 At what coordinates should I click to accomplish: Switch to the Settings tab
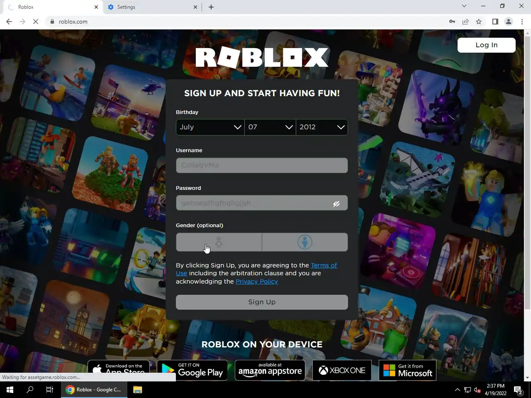[x=152, y=7]
